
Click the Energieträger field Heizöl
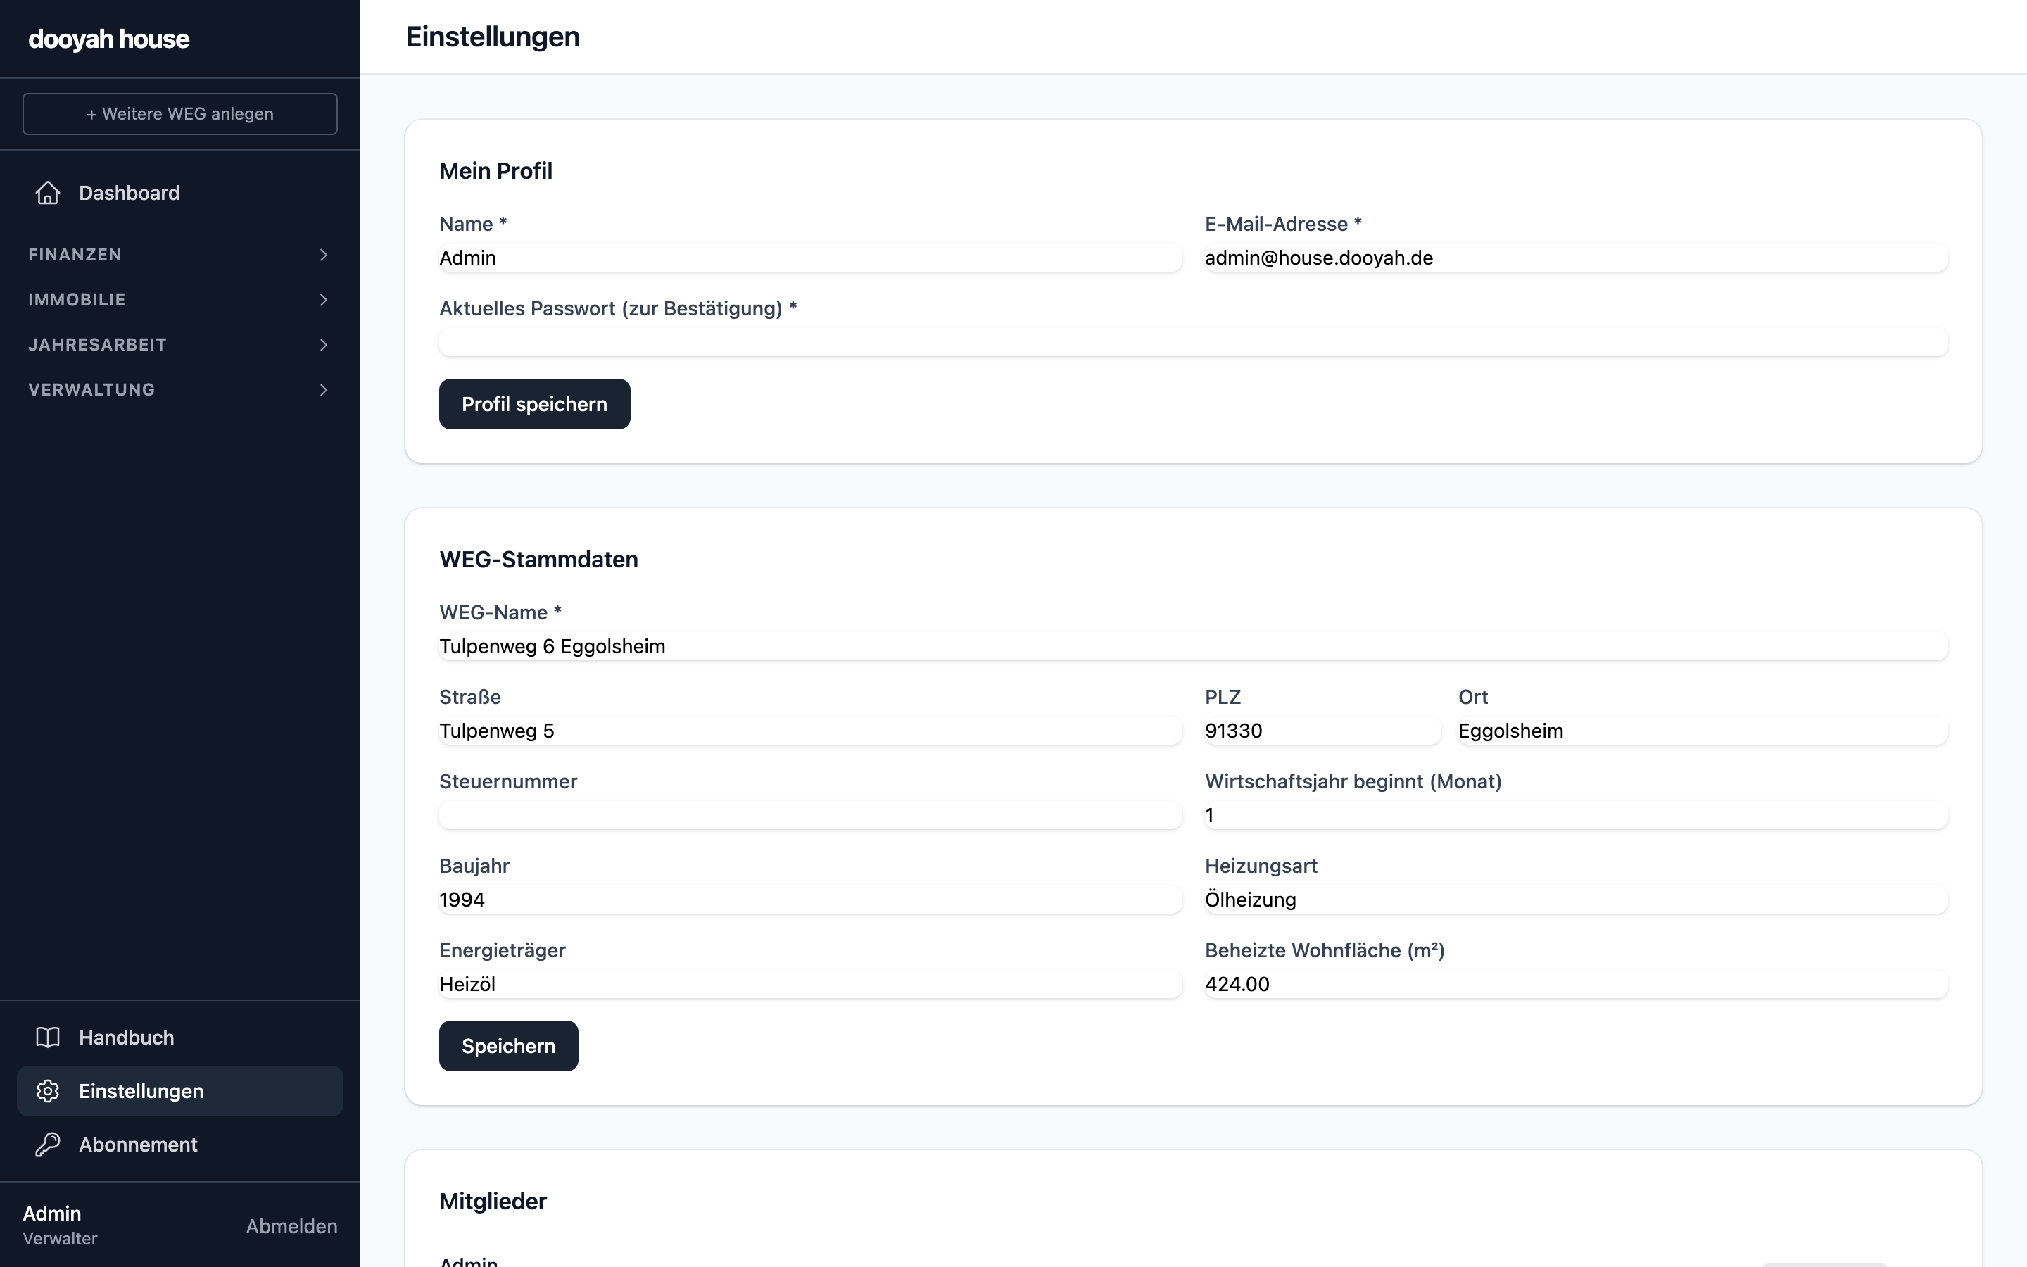810,985
